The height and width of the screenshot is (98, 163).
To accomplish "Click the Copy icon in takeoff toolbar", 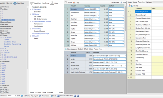I will click(x=74, y=2).
